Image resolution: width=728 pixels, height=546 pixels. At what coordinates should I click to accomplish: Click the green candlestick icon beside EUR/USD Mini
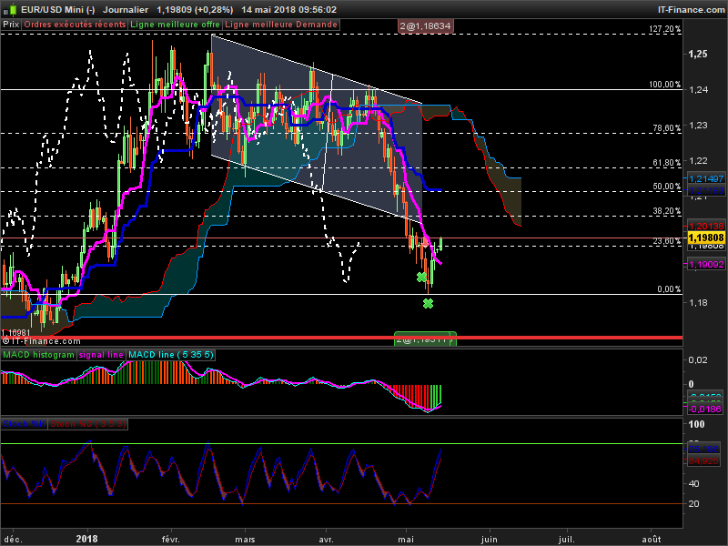pyautogui.click(x=12, y=9)
